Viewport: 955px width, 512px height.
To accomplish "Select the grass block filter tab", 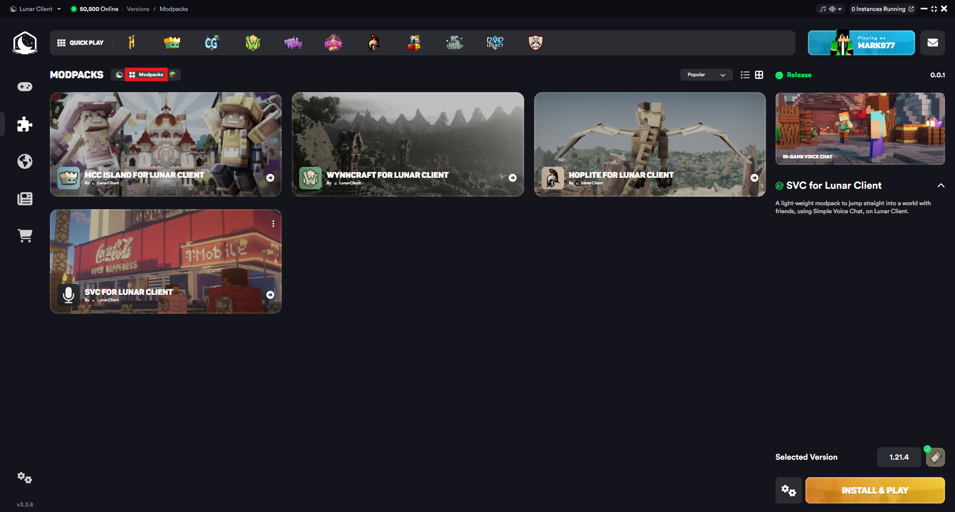I will coord(173,75).
